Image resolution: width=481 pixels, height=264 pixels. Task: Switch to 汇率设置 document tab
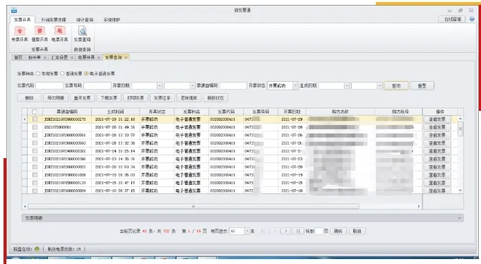point(59,58)
